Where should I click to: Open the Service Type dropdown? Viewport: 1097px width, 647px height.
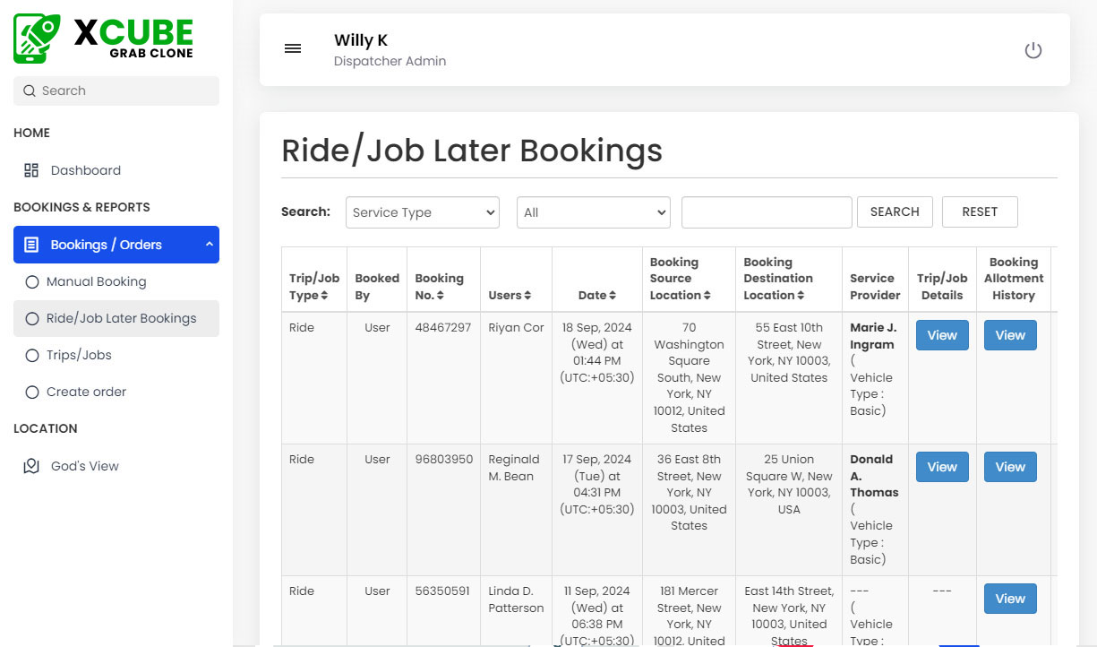click(422, 212)
